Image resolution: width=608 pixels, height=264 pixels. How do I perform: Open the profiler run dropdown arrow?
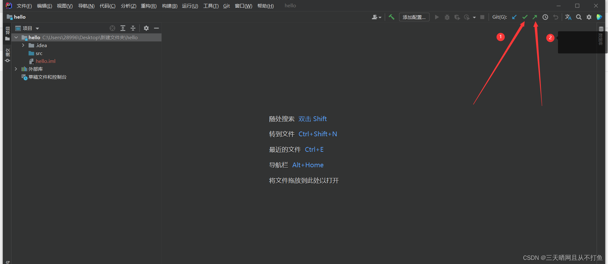point(474,17)
